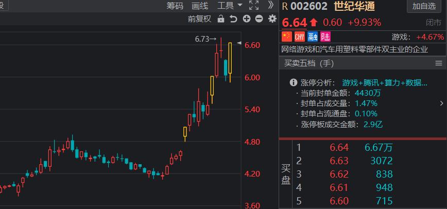Viewport: 447px width, 209px height.
Task: Select bid level 1 price 6.64
Action: pyautogui.click(x=339, y=147)
